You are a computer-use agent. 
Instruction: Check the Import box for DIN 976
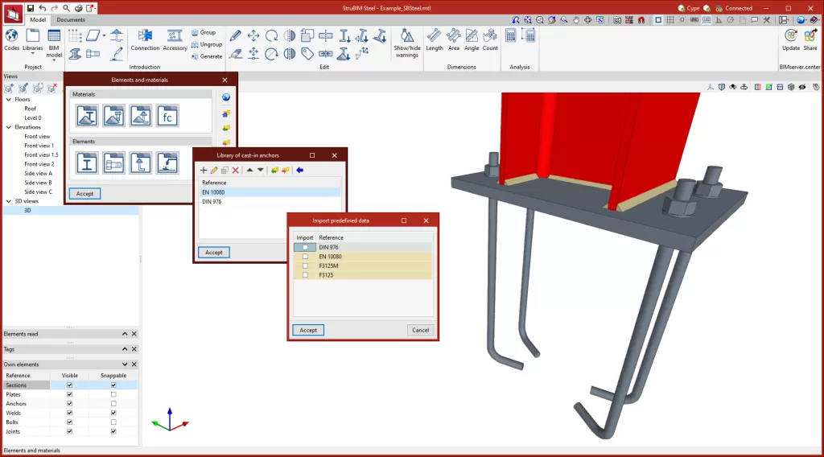(305, 247)
